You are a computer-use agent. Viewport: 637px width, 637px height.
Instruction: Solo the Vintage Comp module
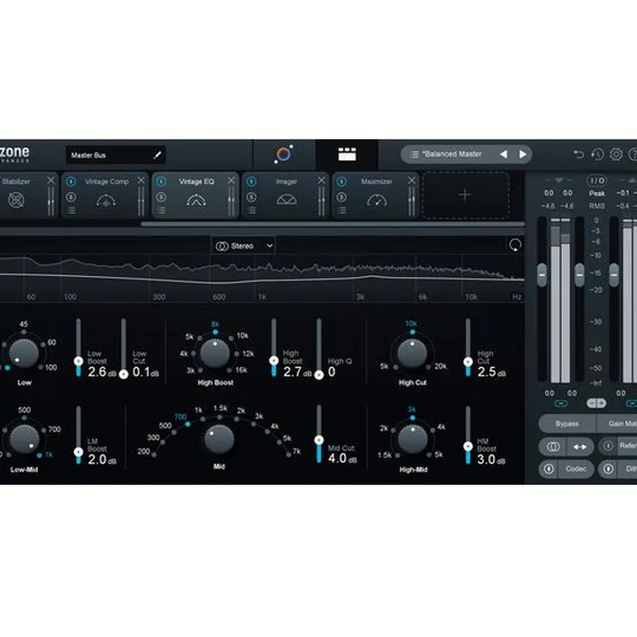71,197
